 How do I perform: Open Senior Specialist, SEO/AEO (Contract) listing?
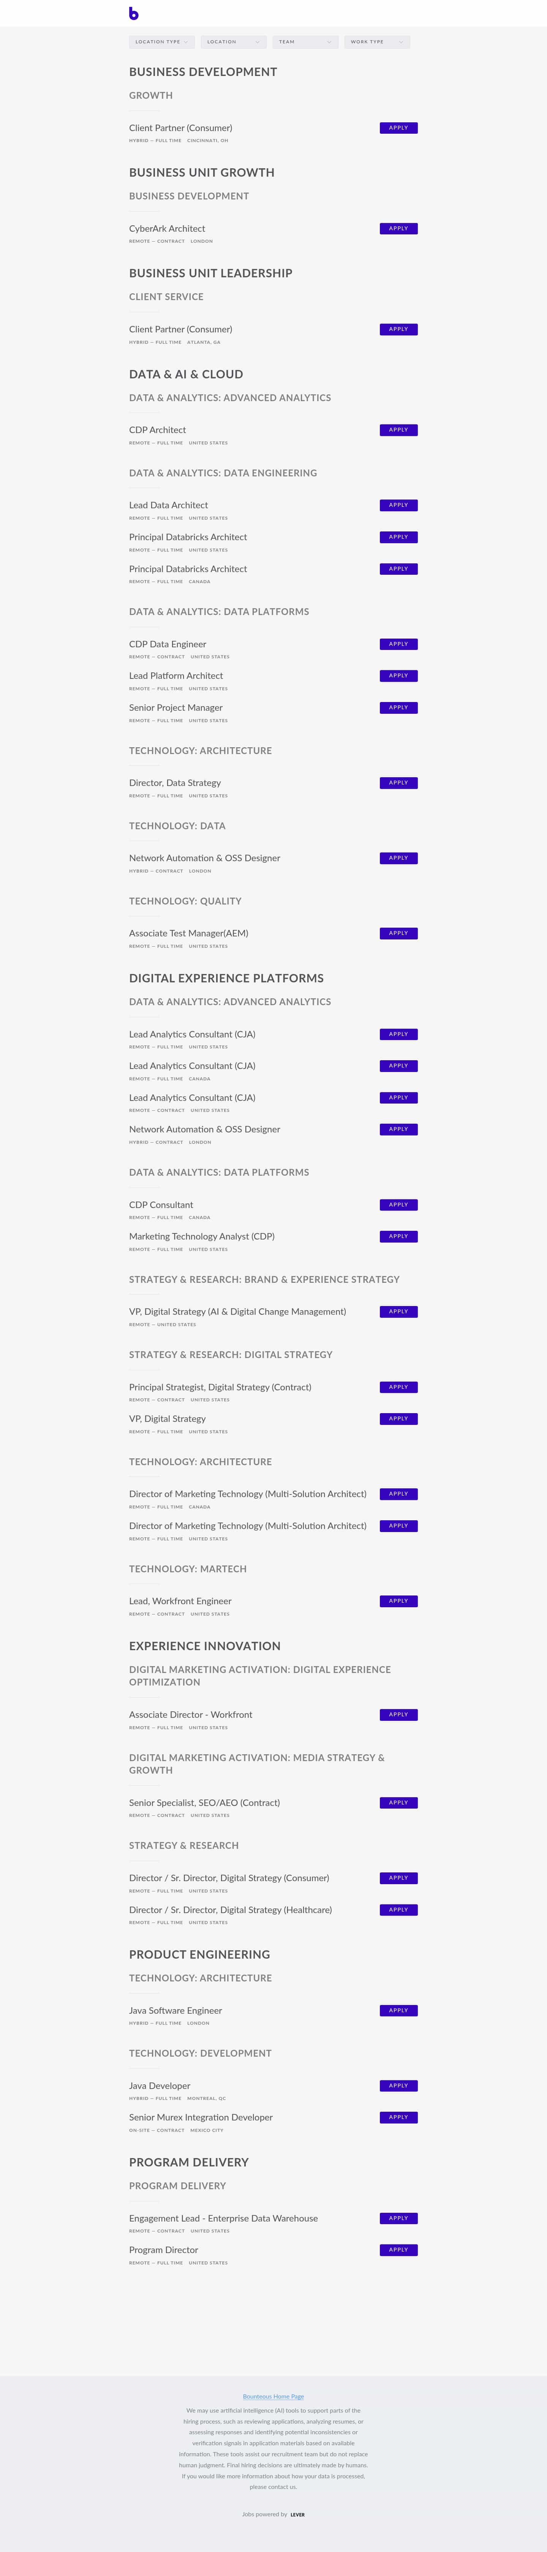204,1803
